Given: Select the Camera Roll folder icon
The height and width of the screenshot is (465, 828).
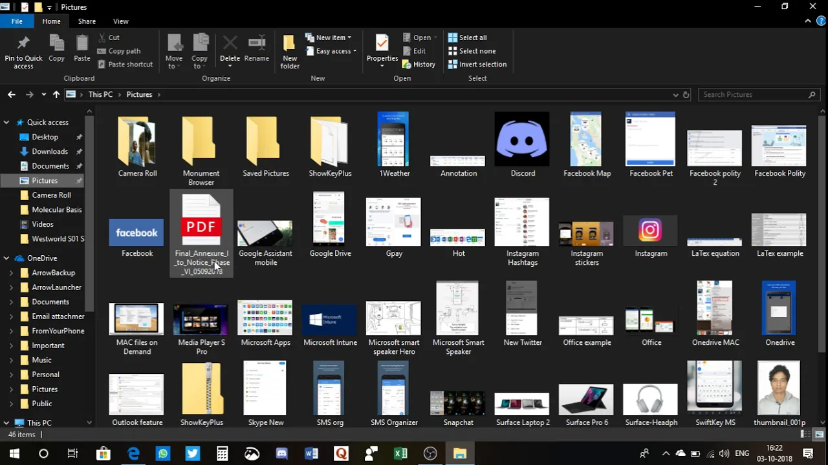Looking at the screenshot, I should pyautogui.click(x=137, y=146).
